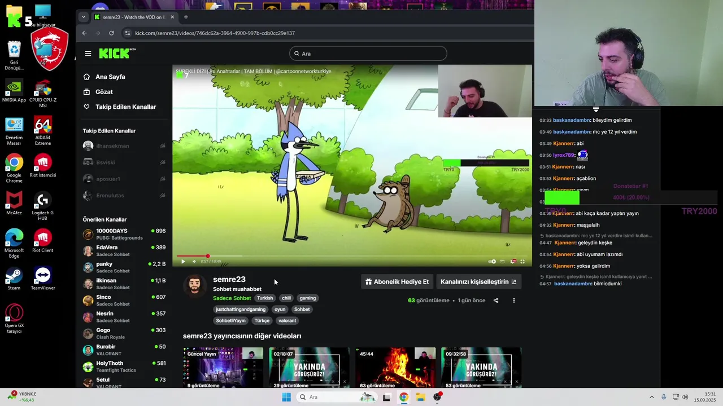
Task: Open Gogo Clash Royale channel
Action: tap(124, 333)
